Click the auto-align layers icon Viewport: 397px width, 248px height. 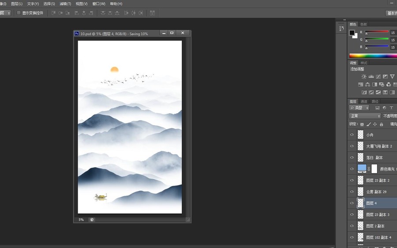pyautogui.click(x=152, y=13)
